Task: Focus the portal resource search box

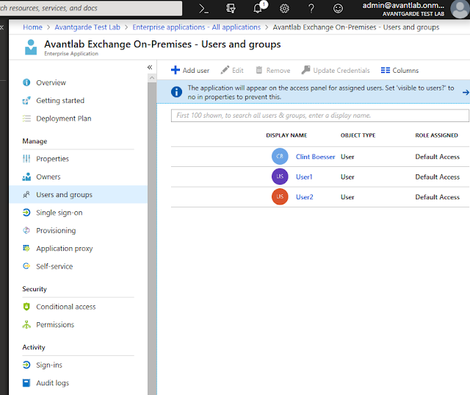Action: (x=91, y=8)
